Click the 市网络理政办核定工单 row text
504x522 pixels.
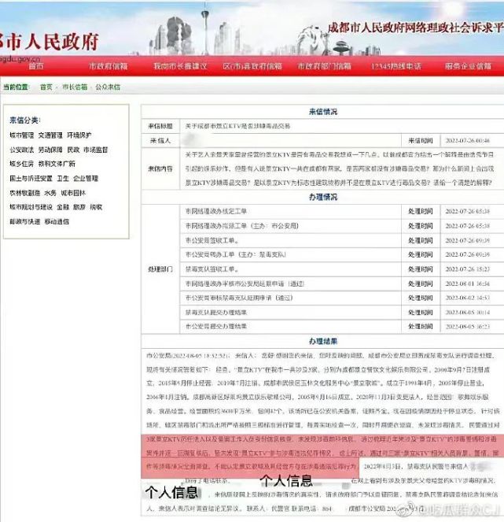pos(216,211)
